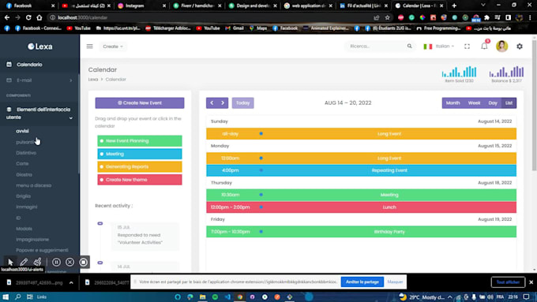Open Popover e suggerimenti link
This screenshot has width=537, height=302.
42,250
